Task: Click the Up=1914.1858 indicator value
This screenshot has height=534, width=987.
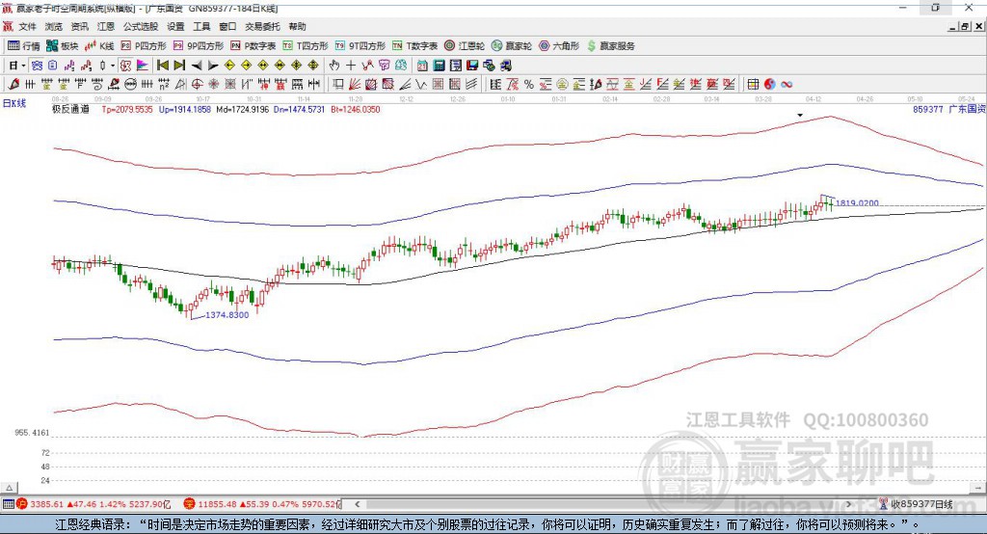Action: 184,109
